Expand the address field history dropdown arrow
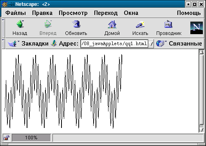Screen dimensions: 206x146 click(151, 44)
